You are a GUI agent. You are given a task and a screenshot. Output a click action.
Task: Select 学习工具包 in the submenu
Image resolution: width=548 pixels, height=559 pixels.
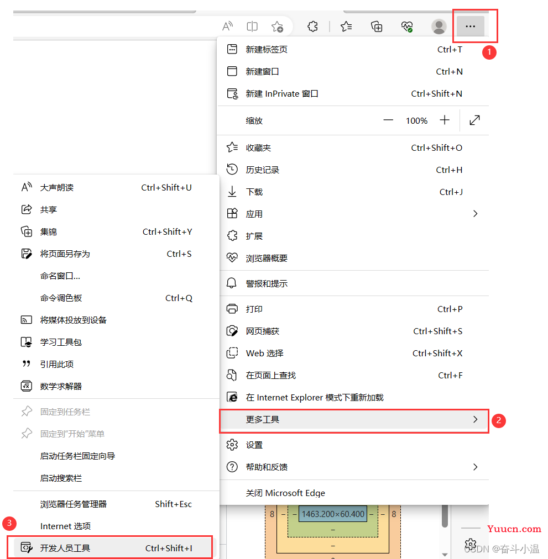[x=116, y=342]
